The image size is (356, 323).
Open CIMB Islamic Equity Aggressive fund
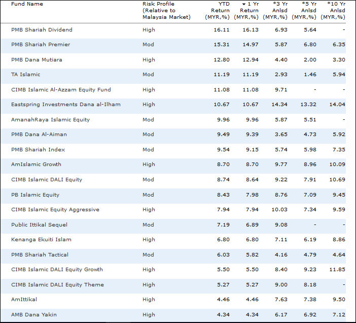55,210
